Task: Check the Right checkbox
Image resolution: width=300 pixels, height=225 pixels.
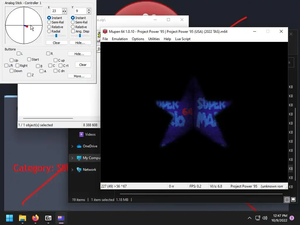Action: click(17, 65)
